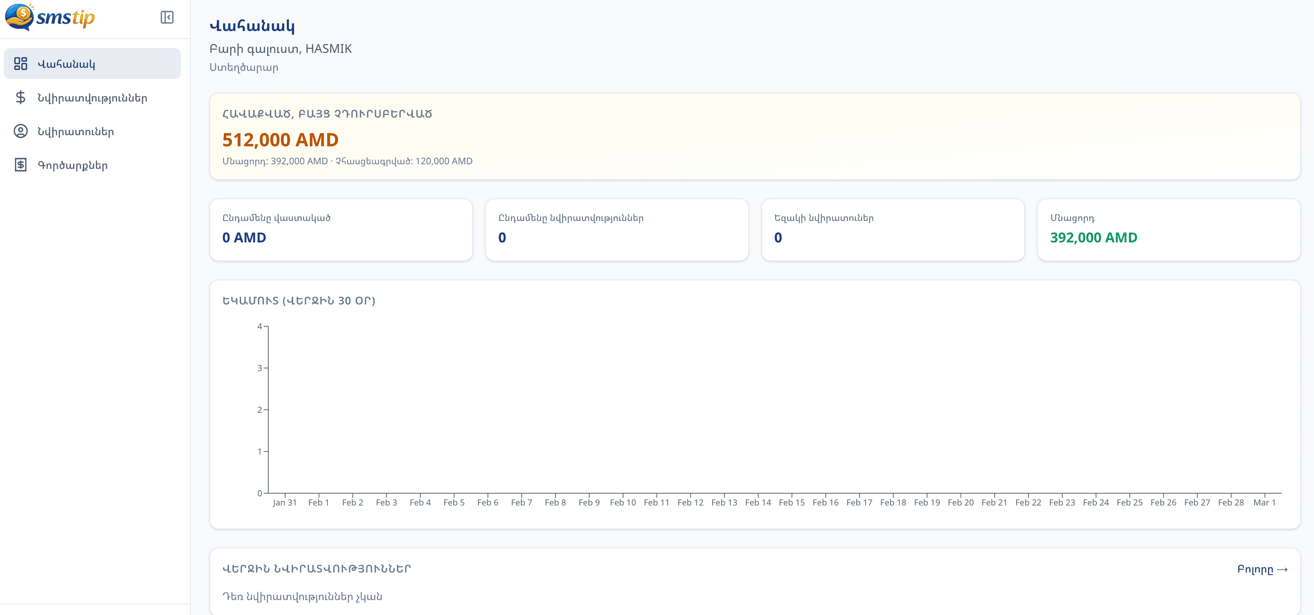Click the dollar sign donations icon
This screenshot has width=1314, height=615.
coord(20,97)
